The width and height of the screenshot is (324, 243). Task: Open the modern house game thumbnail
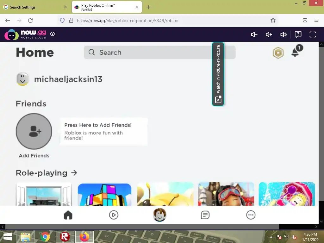click(44, 194)
